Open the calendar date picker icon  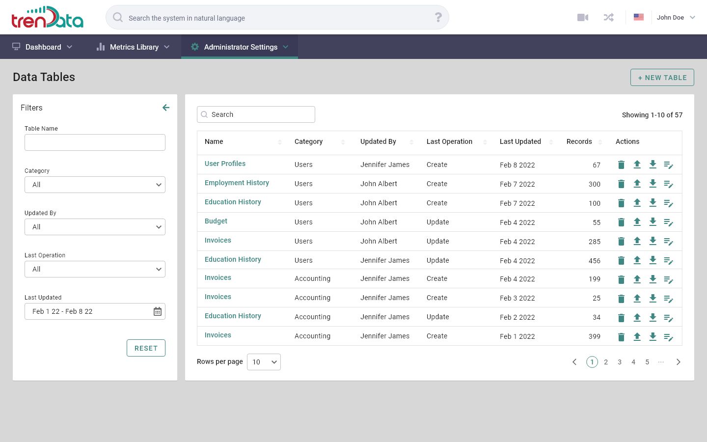click(157, 311)
